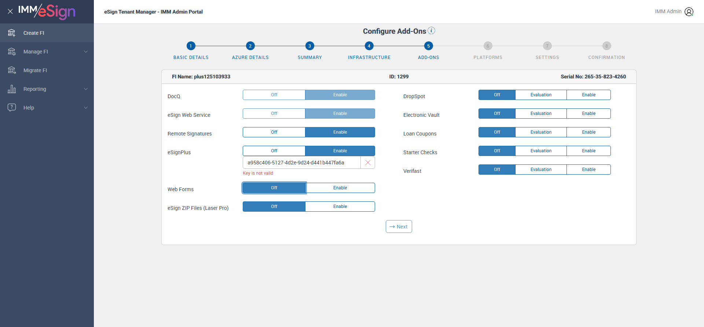Turn Verifast Off
The image size is (704, 327).
coord(497,170)
